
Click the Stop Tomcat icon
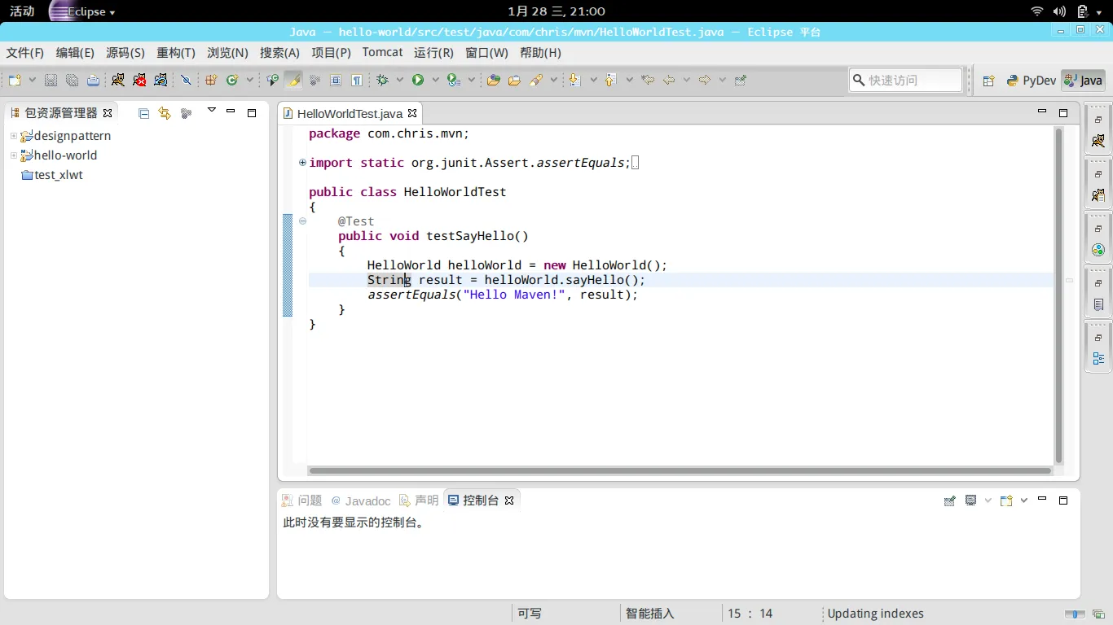coord(139,80)
